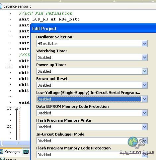
Task: Expand Data EEPROM Memory Code Protection dropdown
Action: pyautogui.click(x=145, y=113)
